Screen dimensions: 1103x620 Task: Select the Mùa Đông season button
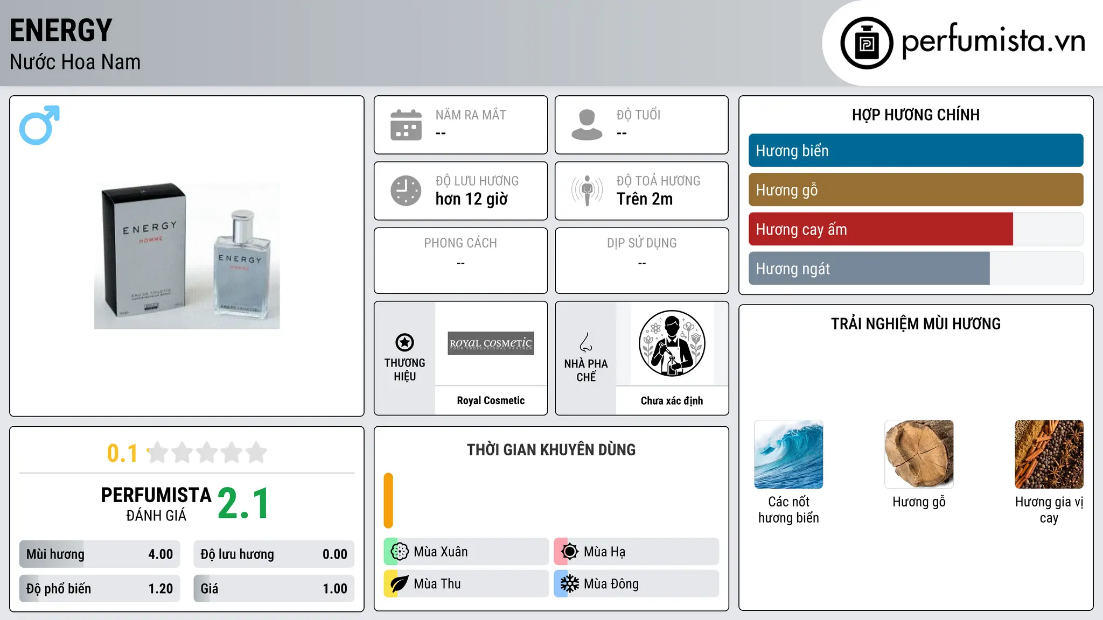(x=636, y=584)
